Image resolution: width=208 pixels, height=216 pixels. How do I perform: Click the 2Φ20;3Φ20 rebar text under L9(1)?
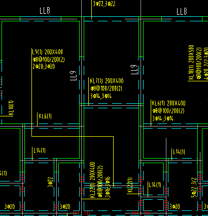tap(44, 66)
